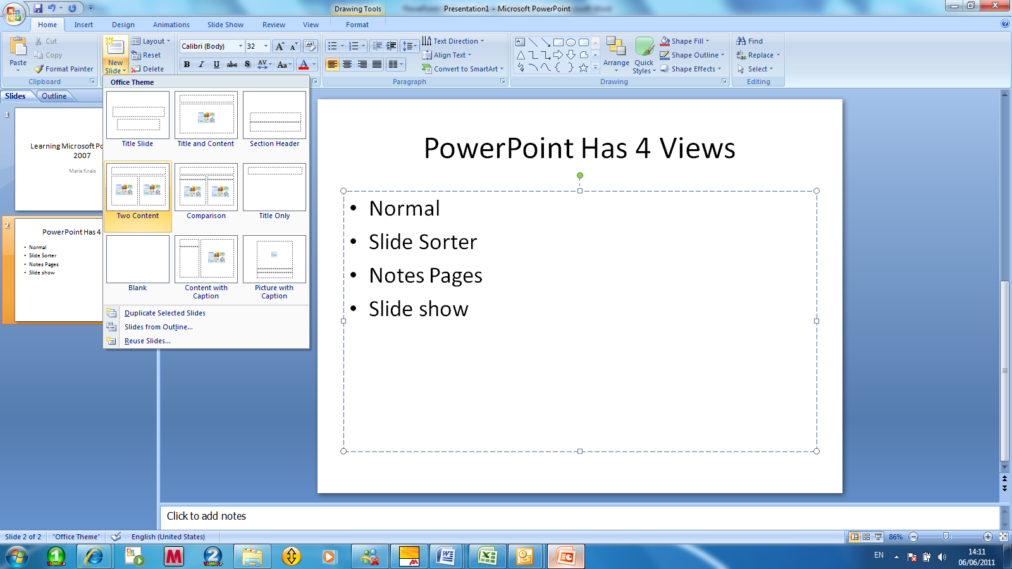Click into the notes field
The height and width of the screenshot is (569, 1012).
[x=580, y=517]
